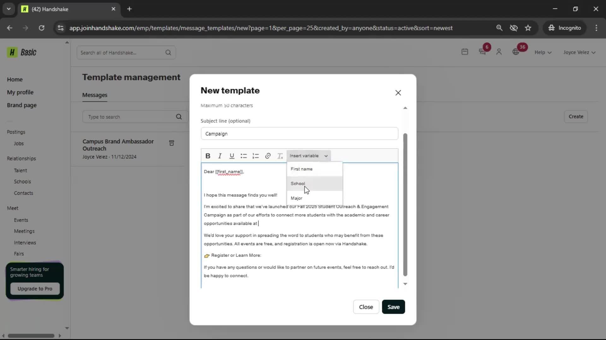Open the Joyce Velez account menu

click(x=579, y=52)
